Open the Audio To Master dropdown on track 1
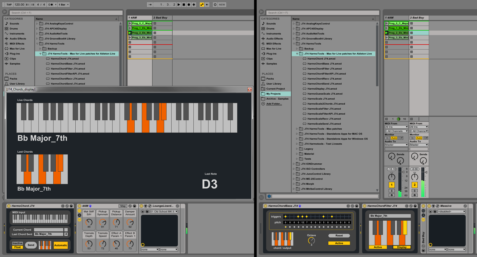 click(x=396, y=145)
